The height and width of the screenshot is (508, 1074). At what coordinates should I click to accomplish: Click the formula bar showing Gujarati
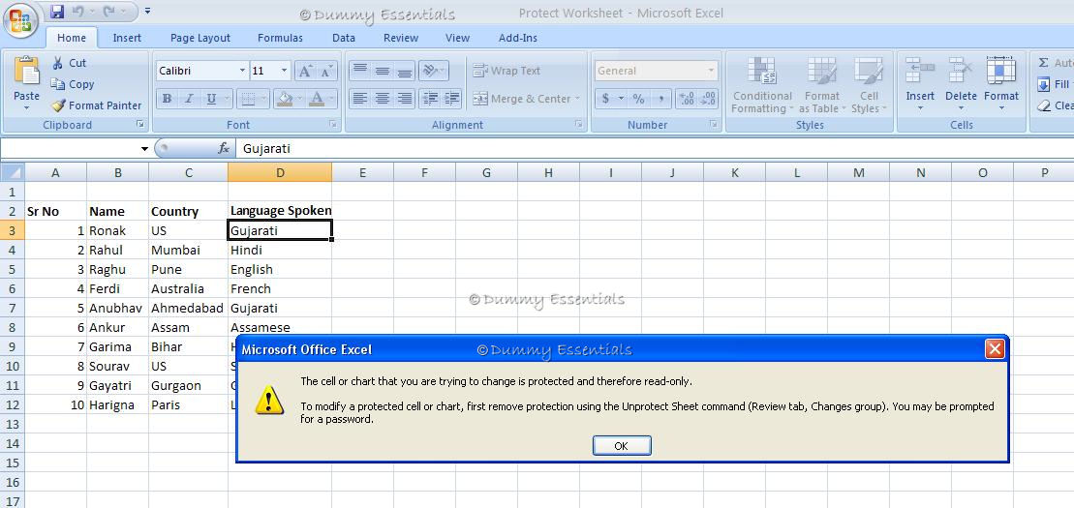point(655,149)
